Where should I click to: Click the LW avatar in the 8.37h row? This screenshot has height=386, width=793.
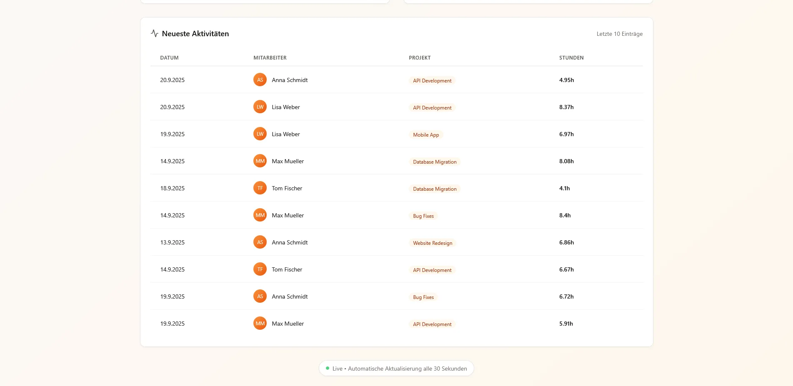260,107
